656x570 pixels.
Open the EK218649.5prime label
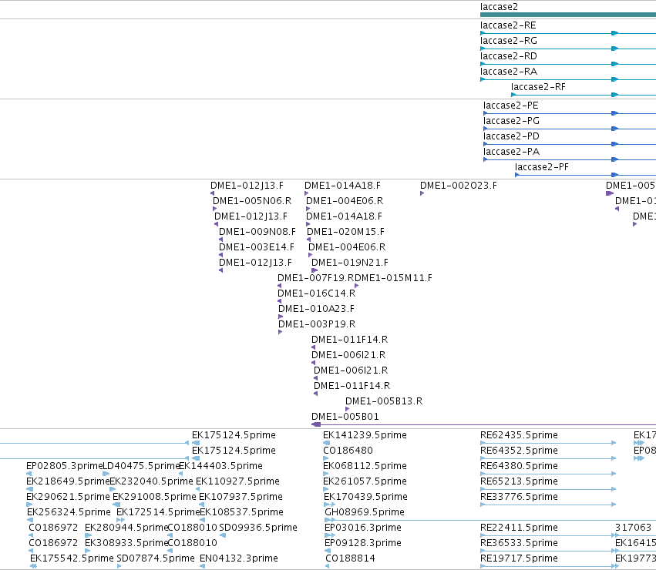68,481
